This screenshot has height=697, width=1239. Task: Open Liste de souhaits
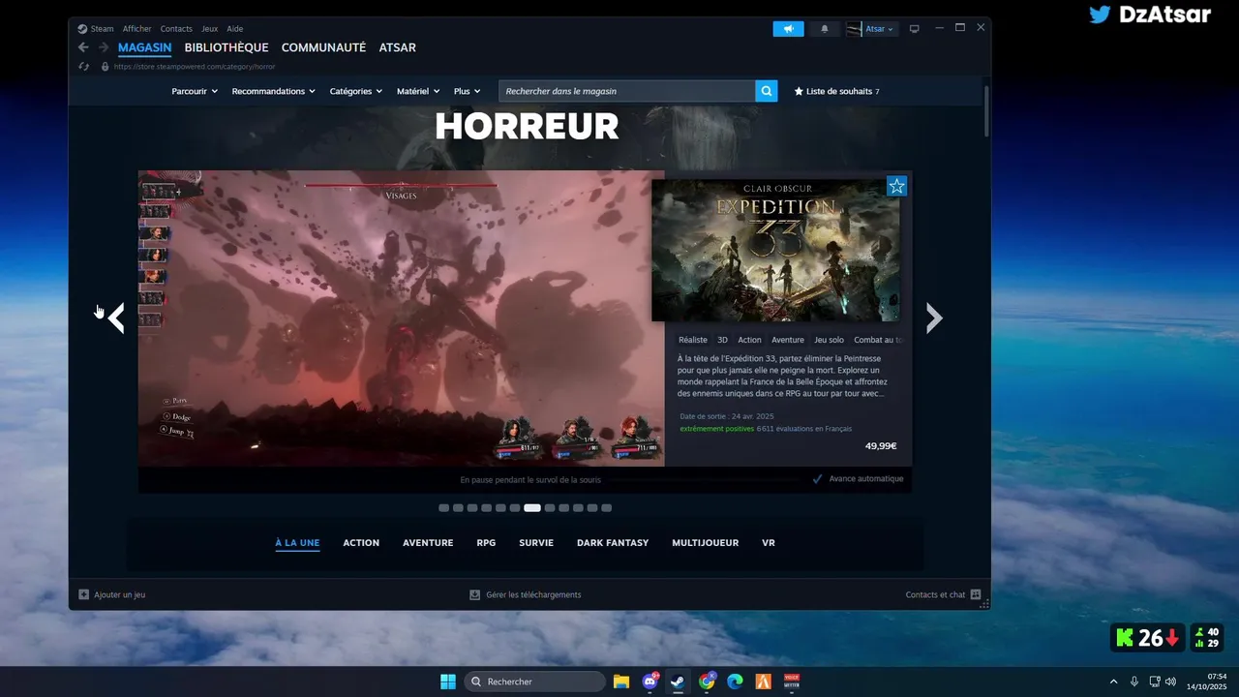836,91
